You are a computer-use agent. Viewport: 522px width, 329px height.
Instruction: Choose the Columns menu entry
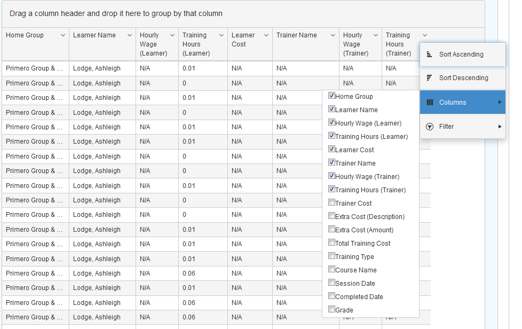click(x=453, y=103)
